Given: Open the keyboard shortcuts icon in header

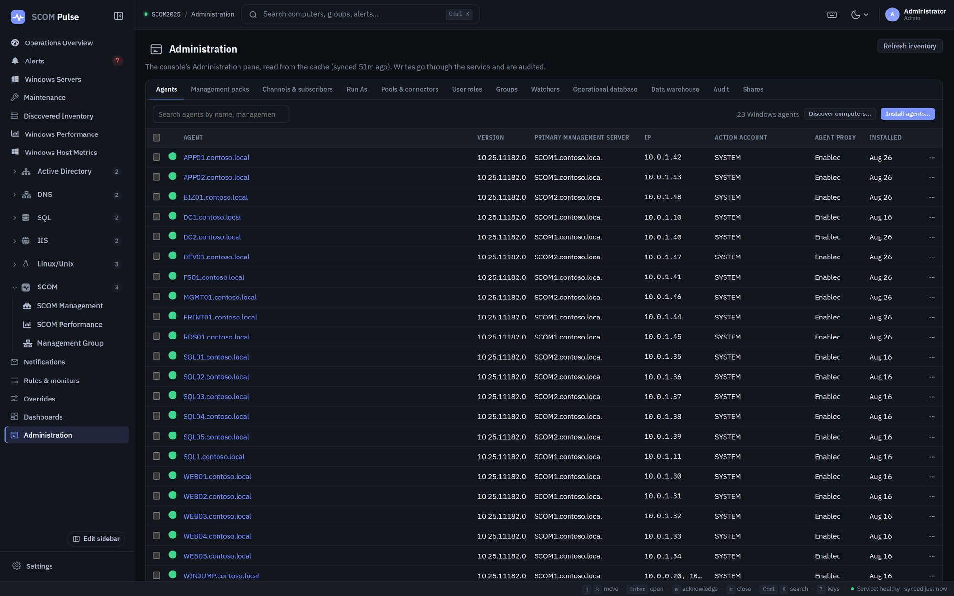Looking at the screenshot, I should click(832, 15).
